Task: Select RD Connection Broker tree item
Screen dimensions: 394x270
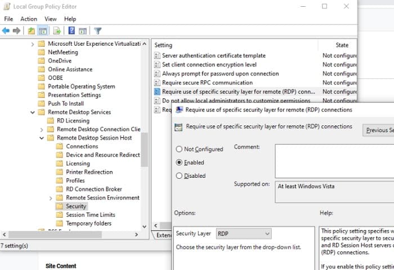Action: pos(94,189)
